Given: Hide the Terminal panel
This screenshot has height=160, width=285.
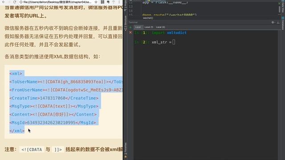Looking at the screenshot, I should click(278, 22).
